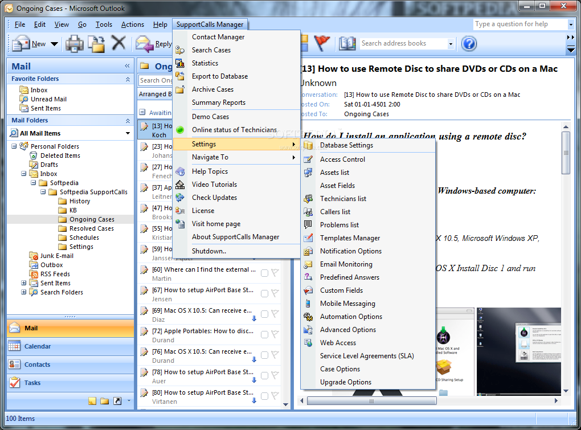Click the reading pane vertical scrollbar thumb

[x=566, y=153]
